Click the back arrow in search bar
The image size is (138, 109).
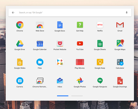[x=13, y=13]
